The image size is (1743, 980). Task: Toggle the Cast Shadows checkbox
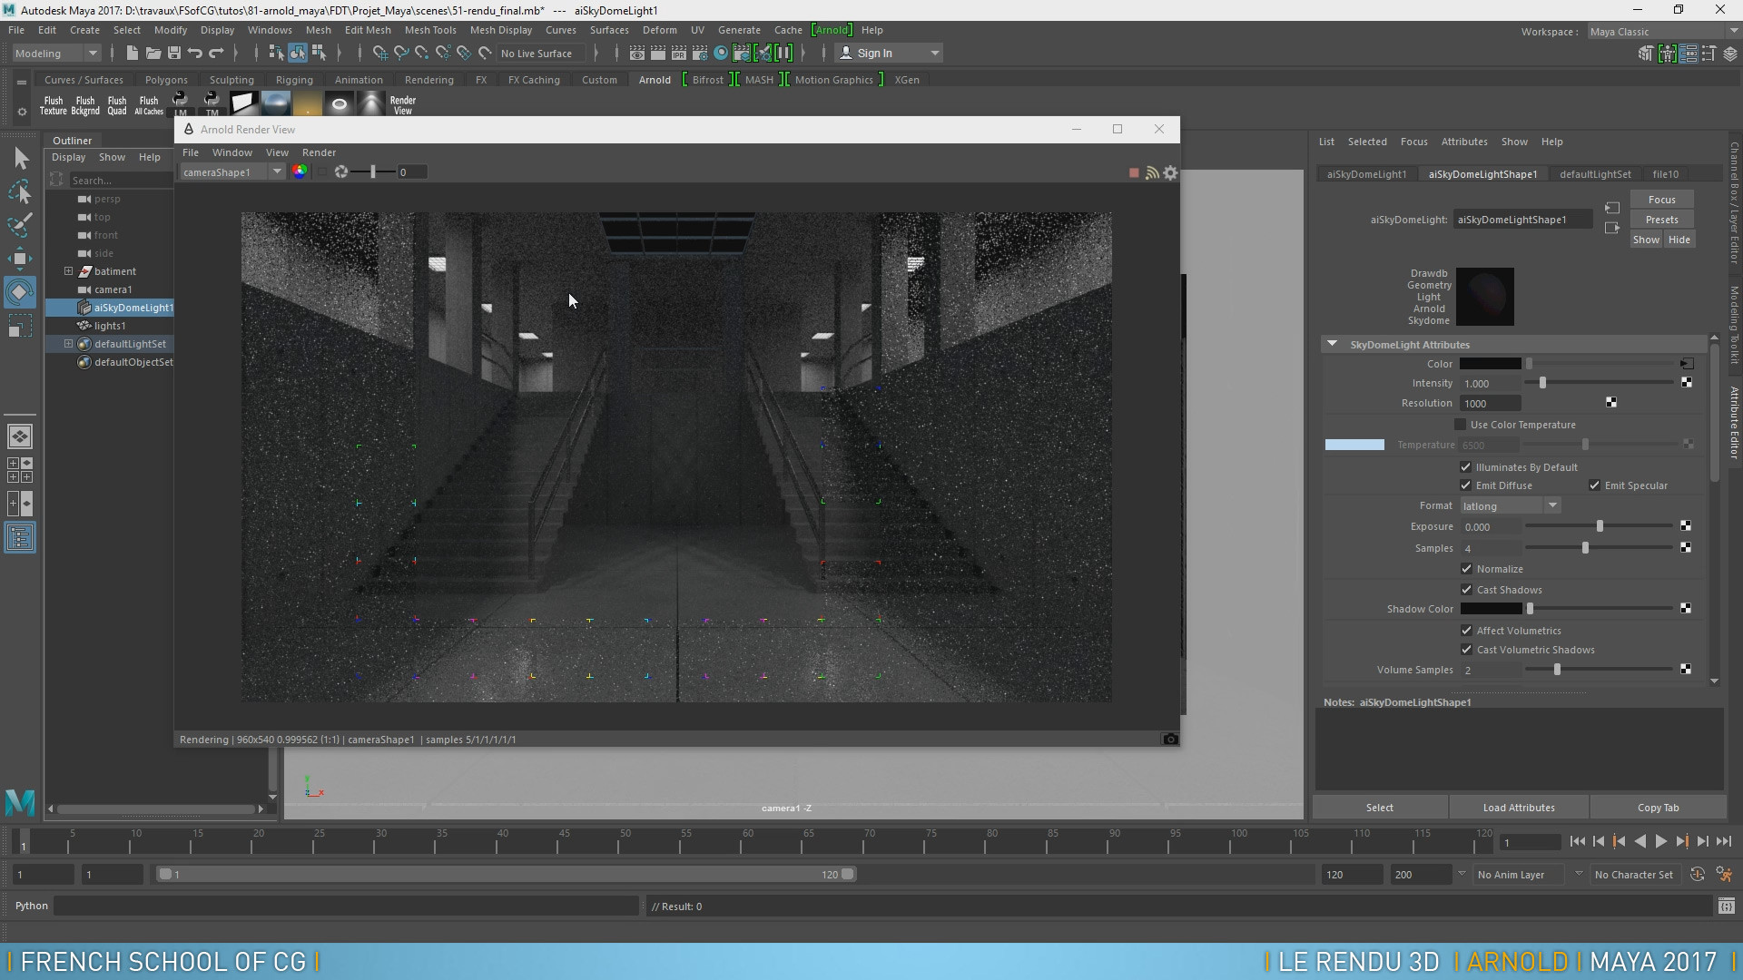[1466, 590]
